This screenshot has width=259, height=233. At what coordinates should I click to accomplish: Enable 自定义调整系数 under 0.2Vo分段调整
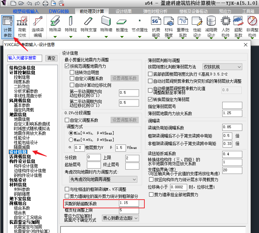tap(67, 120)
